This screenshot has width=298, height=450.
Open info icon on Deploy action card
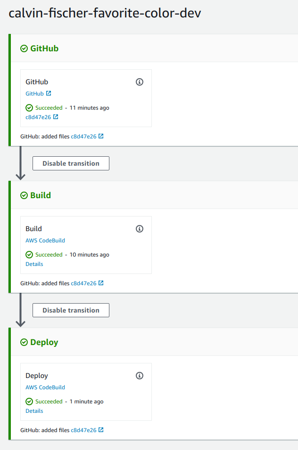click(140, 376)
